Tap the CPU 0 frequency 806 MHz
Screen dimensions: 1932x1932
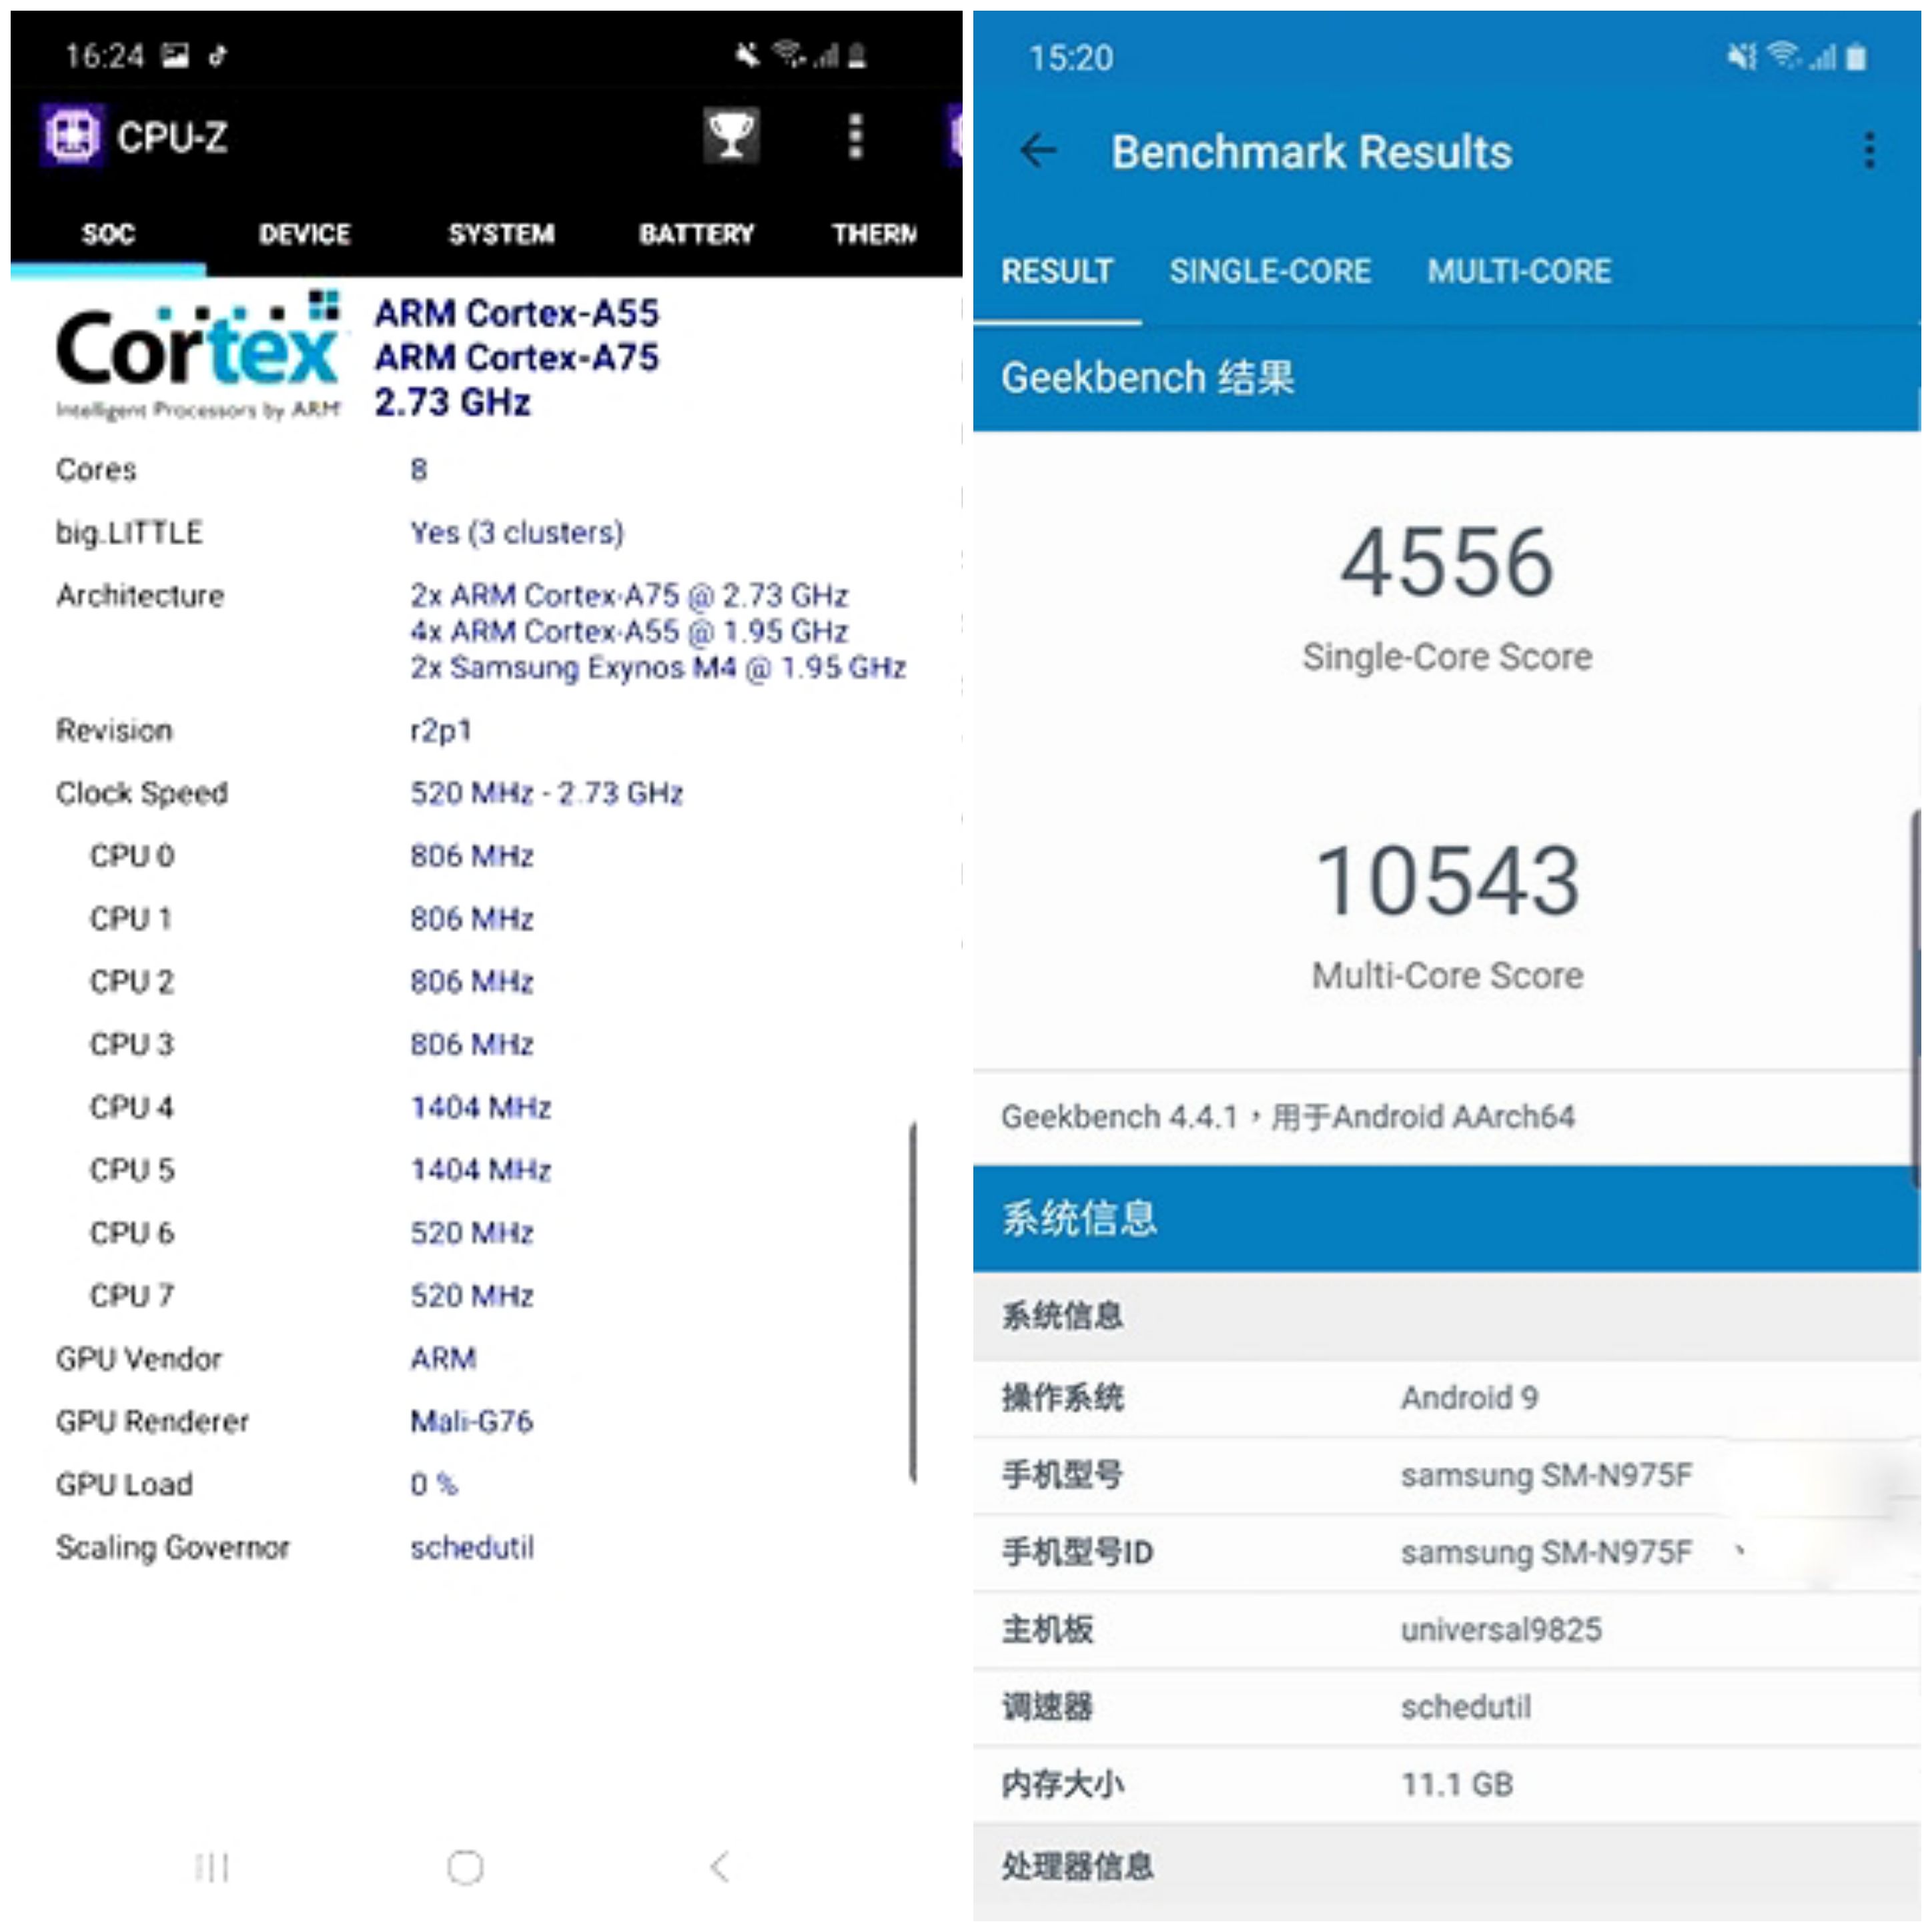pos(472,856)
